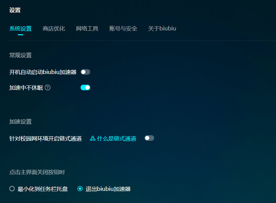The height and width of the screenshot is (203, 276).
Task: Click the 常规设置 section heading
Action: pos(20,55)
